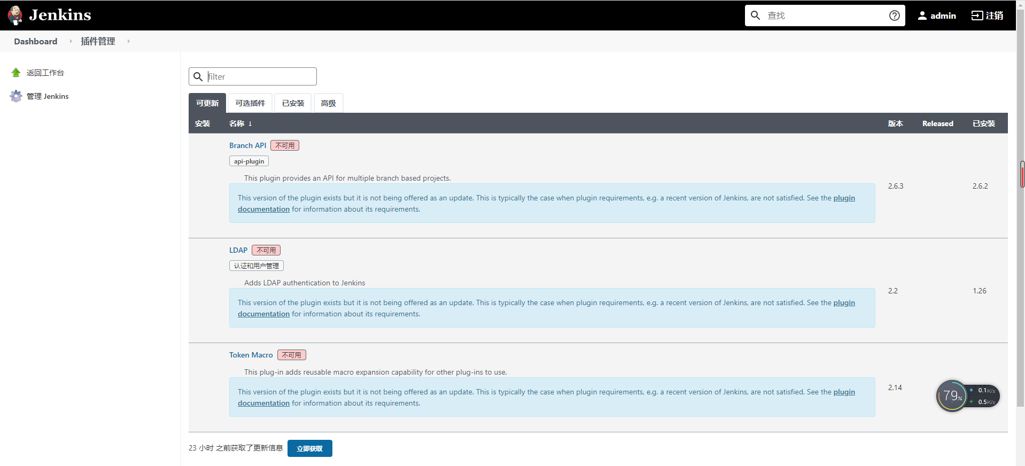Click the green up arrow icon for 返回工作台

[x=16, y=73]
